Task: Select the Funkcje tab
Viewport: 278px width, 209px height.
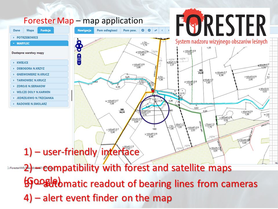Action: (x=45, y=30)
